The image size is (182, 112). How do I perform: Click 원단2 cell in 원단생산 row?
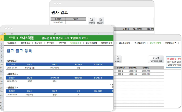tap(30, 81)
